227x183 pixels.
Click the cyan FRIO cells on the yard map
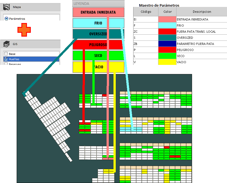(x=130, y=129)
